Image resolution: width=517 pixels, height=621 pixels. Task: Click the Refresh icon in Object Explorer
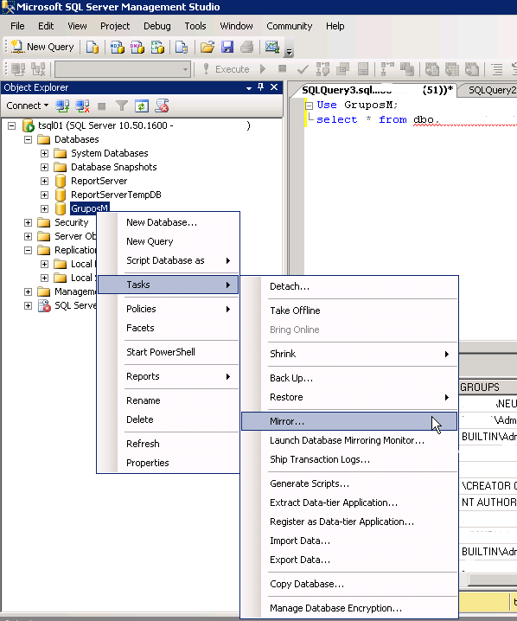pos(142,106)
